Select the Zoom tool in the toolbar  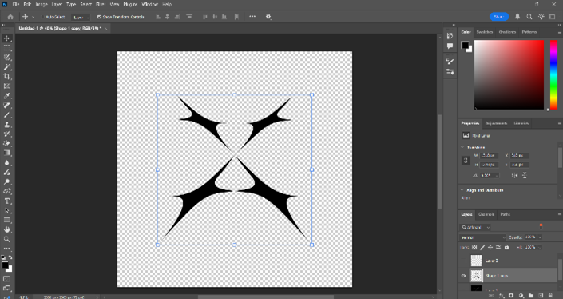tap(7, 239)
